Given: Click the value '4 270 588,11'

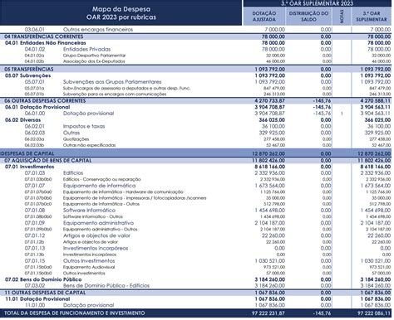Looking at the screenshot, I should 376,100.
